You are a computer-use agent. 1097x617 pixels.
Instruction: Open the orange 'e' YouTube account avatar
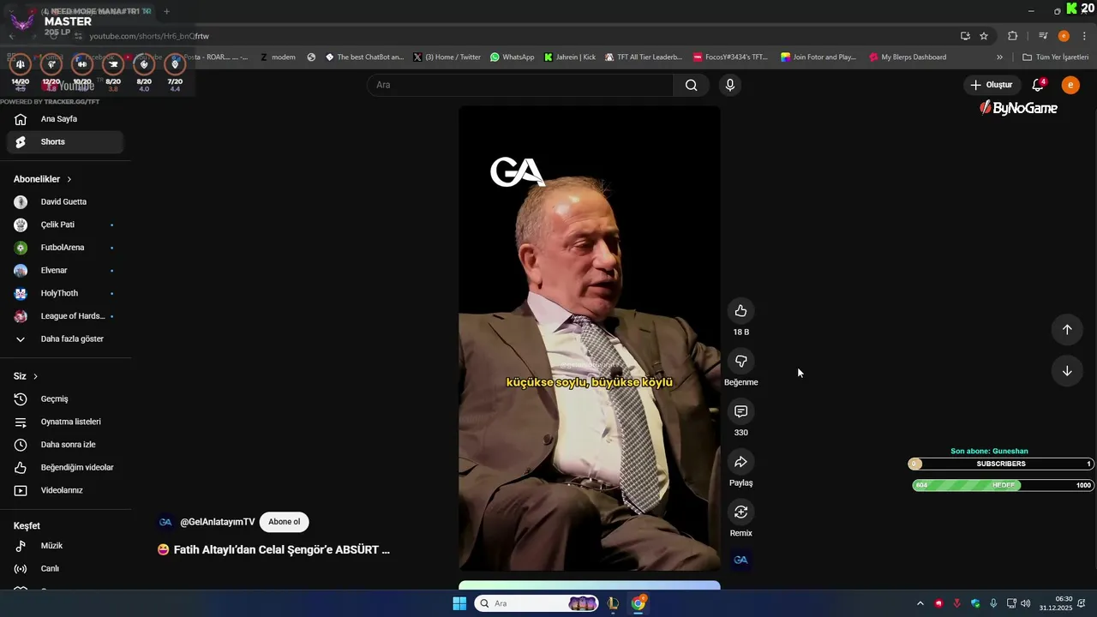[x=1070, y=85]
